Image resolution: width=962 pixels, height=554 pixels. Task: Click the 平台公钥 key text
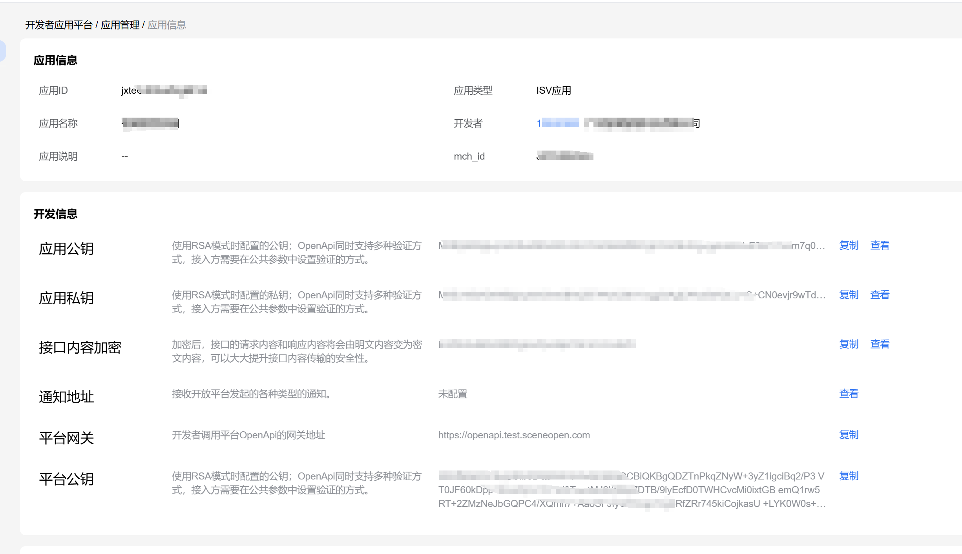tap(631, 490)
